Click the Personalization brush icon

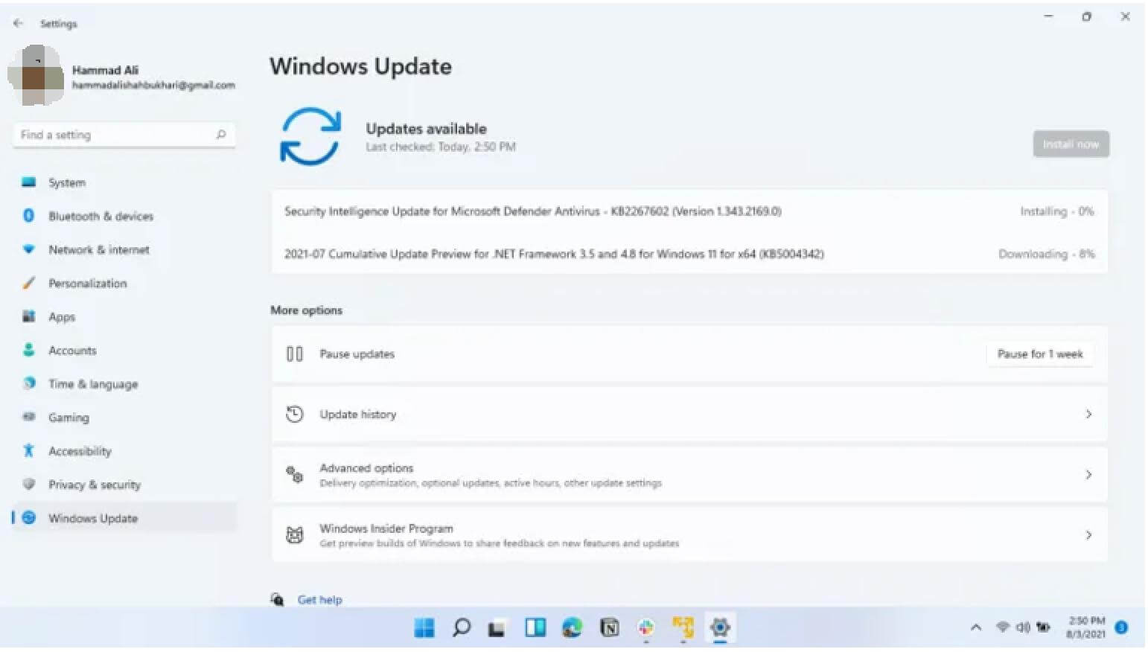28,283
